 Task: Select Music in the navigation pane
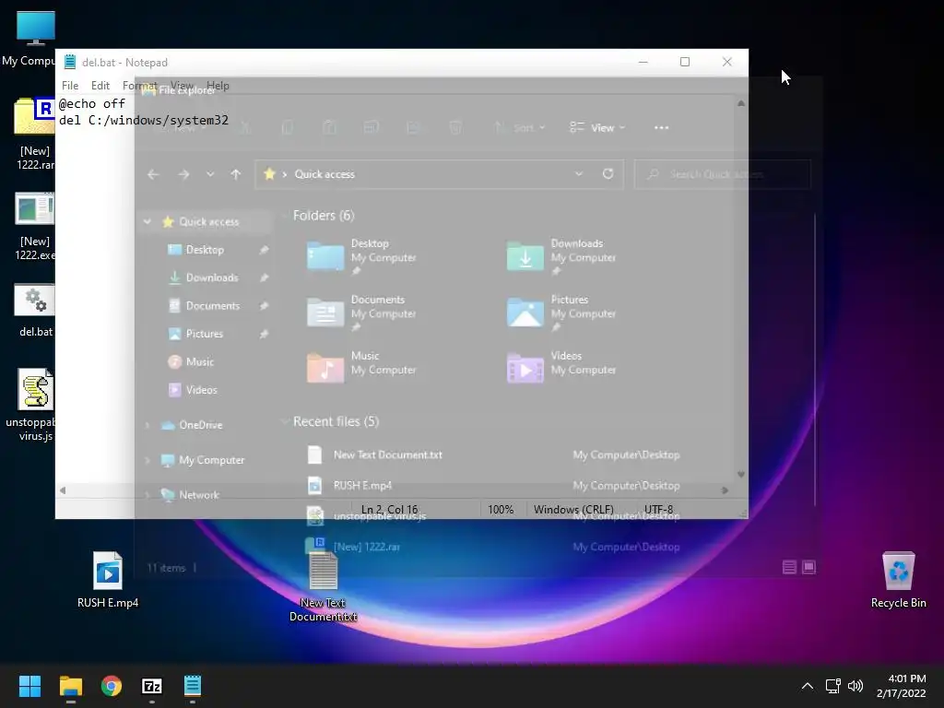click(x=199, y=361)
